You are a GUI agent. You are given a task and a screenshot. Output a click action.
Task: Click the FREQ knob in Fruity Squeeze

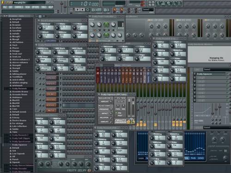pyautogui.click(x=118, y=106)
